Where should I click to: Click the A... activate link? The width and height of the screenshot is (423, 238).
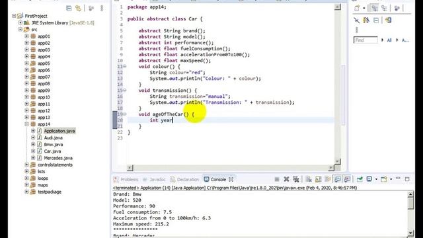click(x=405, y=40)
